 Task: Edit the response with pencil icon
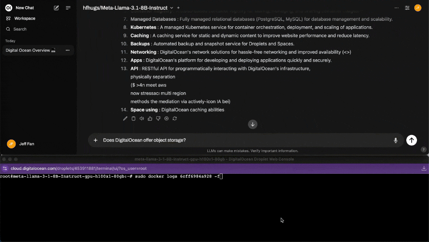point(125,119)
